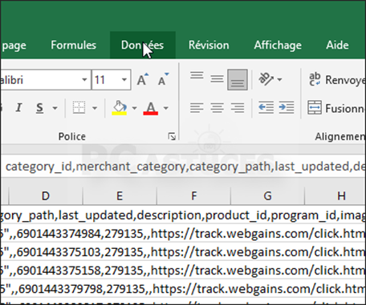This screenshot has height=305, width=366.
Task: Toggle bottom align button
Action: (x=238, y=79)
